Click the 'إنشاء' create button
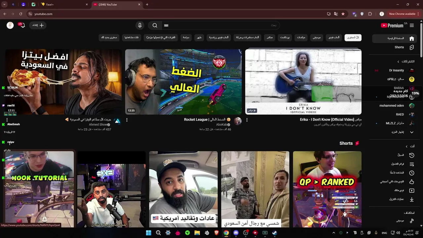 coord(38,25)
